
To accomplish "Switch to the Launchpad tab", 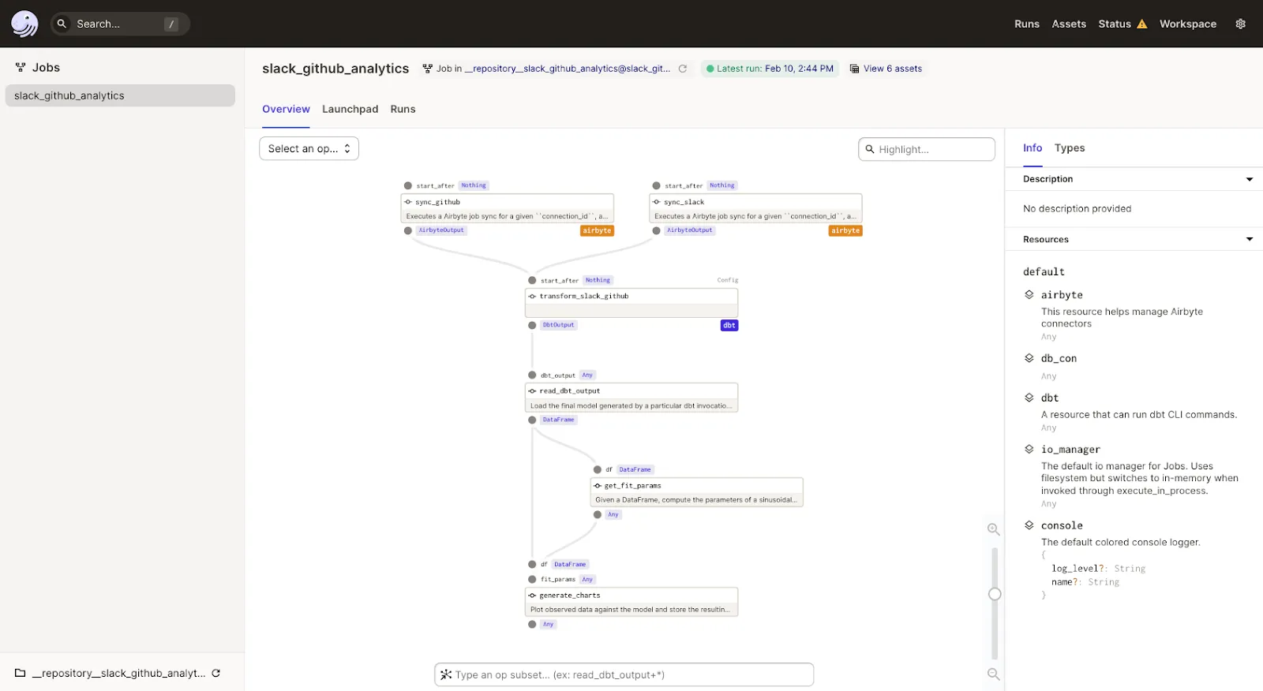I will 350,109.
